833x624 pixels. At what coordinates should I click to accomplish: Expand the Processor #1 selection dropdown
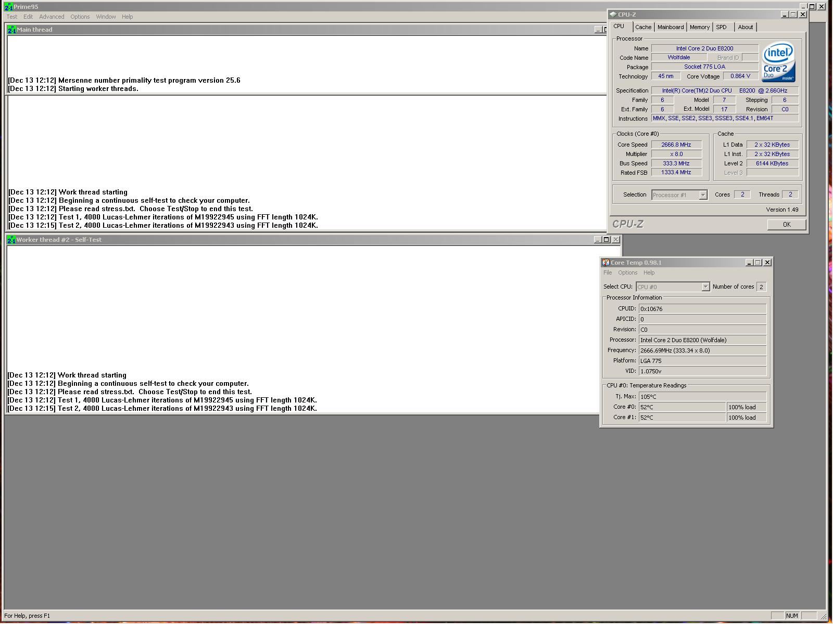point(703,195)
